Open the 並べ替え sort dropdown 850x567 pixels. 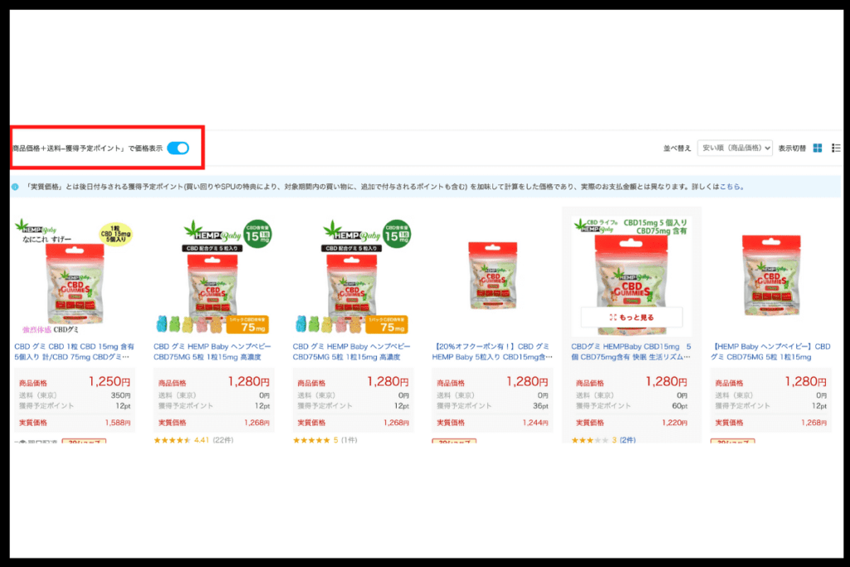(x=735, y=148)
